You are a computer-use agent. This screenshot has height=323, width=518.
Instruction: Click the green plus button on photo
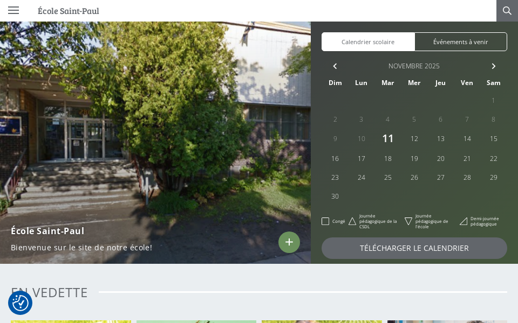[289, 242]
